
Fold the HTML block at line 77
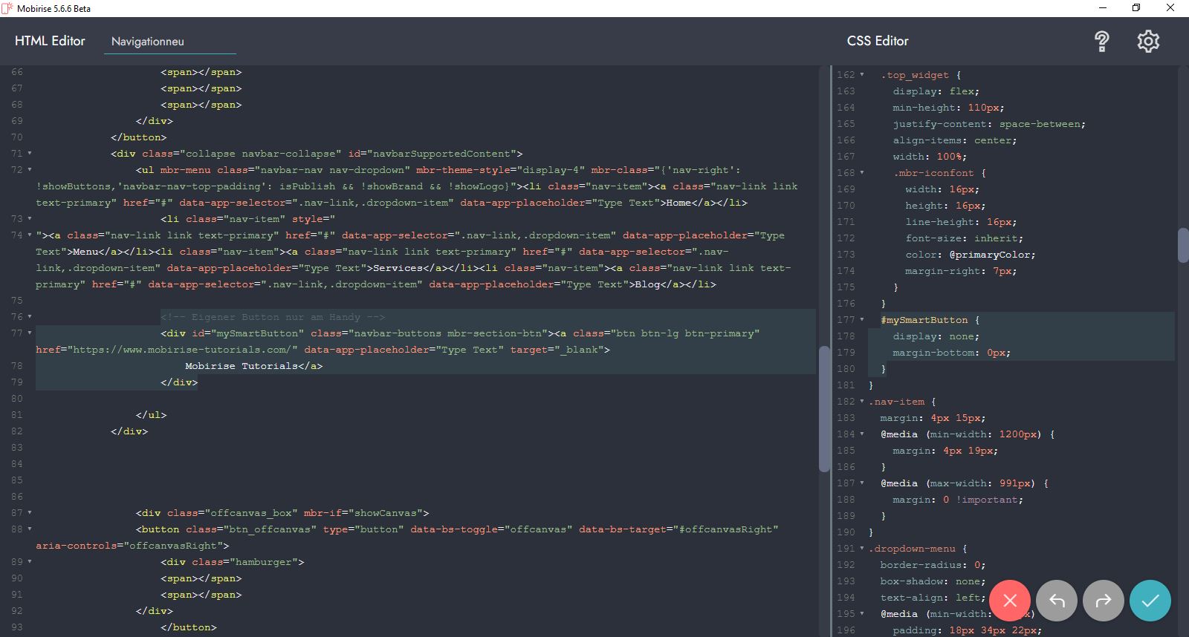pos(30,333)
